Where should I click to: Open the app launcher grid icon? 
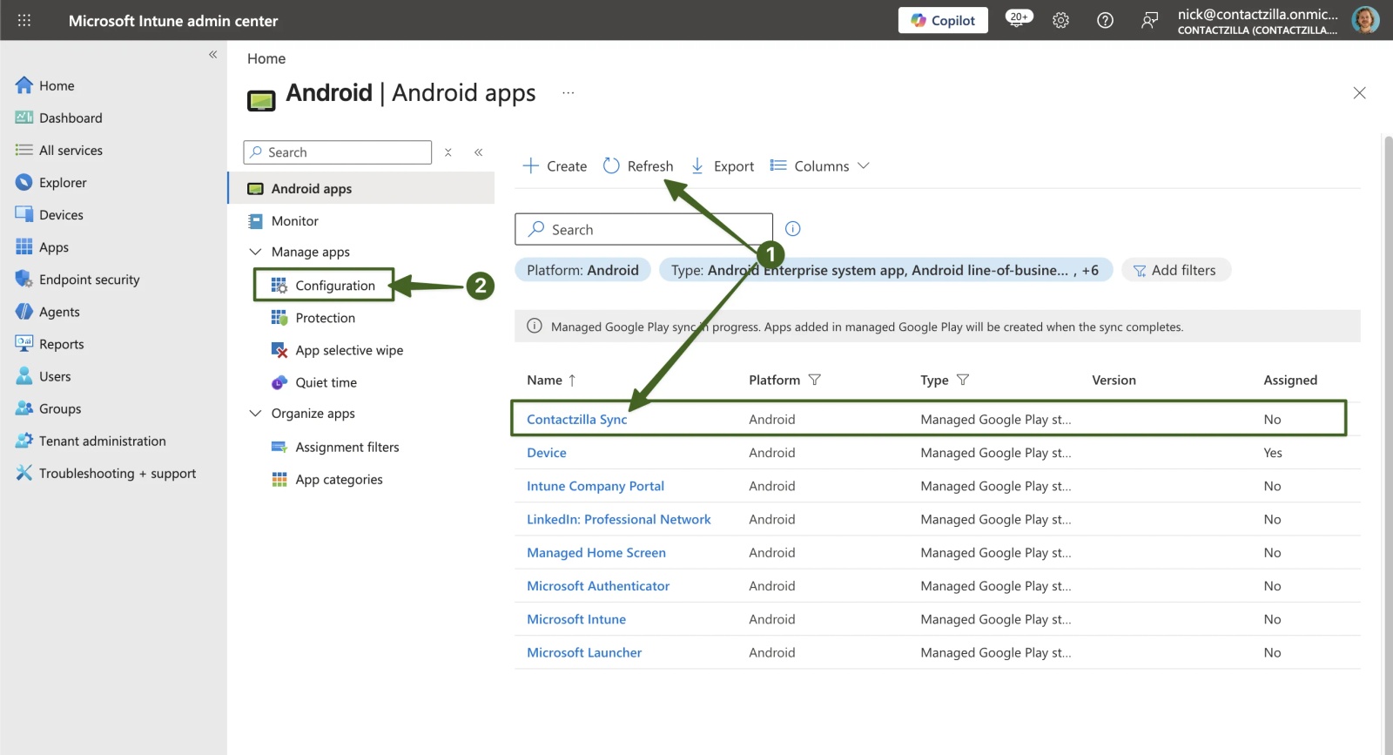[24, 20]
